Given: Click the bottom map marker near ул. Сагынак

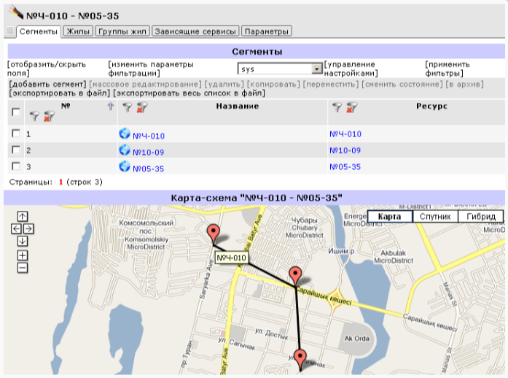Looking at the screenshot, I should [300, 360].
